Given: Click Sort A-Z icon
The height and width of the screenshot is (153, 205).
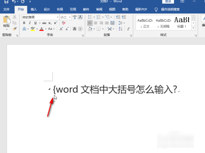Looking at the screenshot, I should (x=121, y=29).
